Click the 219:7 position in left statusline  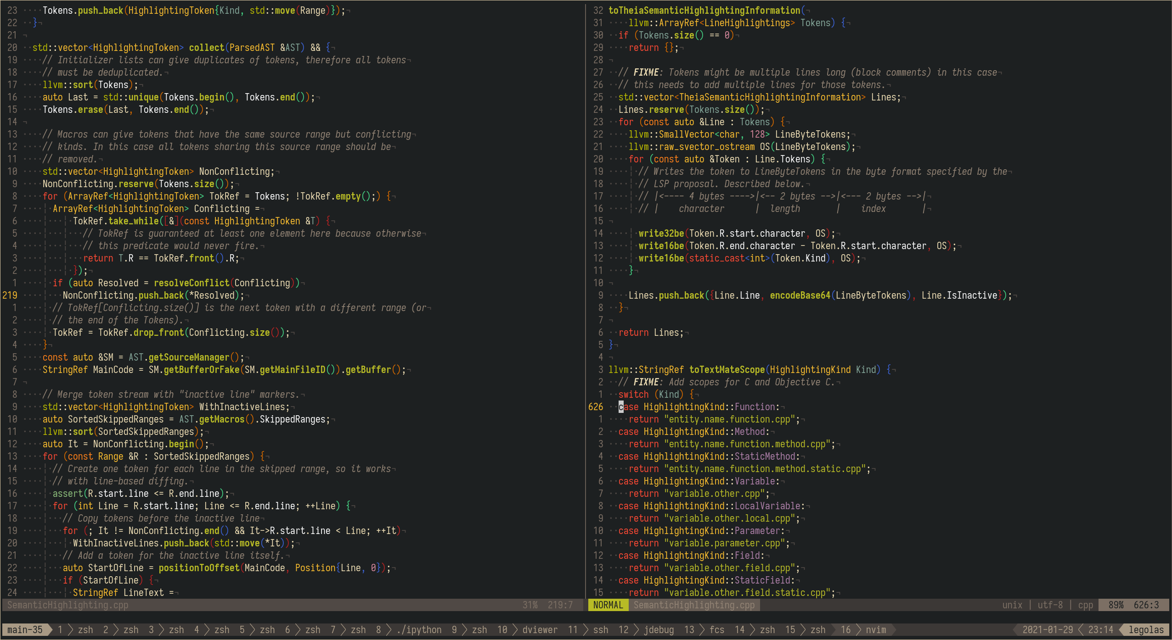pyautogui.click(x=560, y=605)
